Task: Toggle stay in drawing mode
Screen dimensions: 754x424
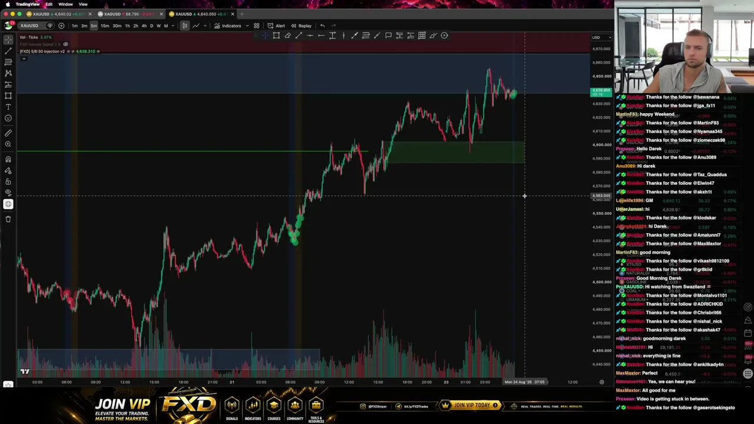Action: (x=8, y=170)
